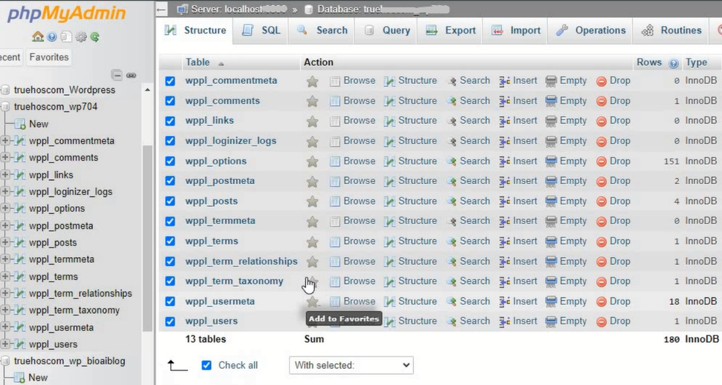
Task: Switch to the SQL tab
Action: 261,31
